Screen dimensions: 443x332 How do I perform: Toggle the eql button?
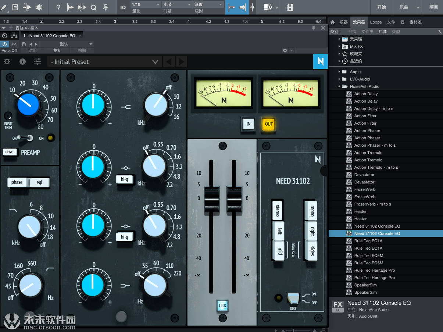40,182
